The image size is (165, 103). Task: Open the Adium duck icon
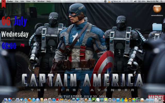coord(126,99)
